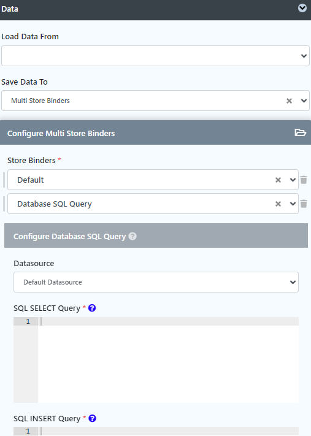Expand Database SQL Query binder dropdown arrow

pos(293,204)
